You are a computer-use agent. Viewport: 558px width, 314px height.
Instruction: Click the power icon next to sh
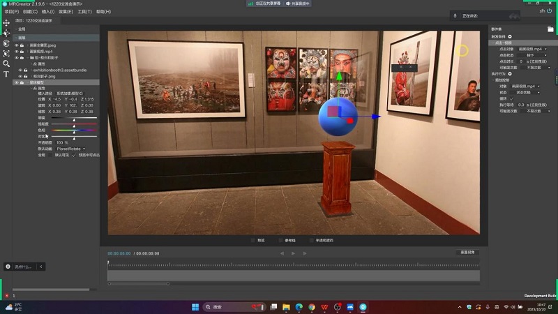tap(550, 11)
